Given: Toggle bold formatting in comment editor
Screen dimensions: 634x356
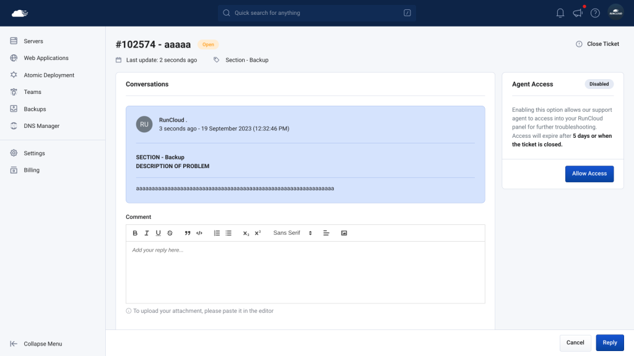Looking at the screenshot, I should point(135,233).
